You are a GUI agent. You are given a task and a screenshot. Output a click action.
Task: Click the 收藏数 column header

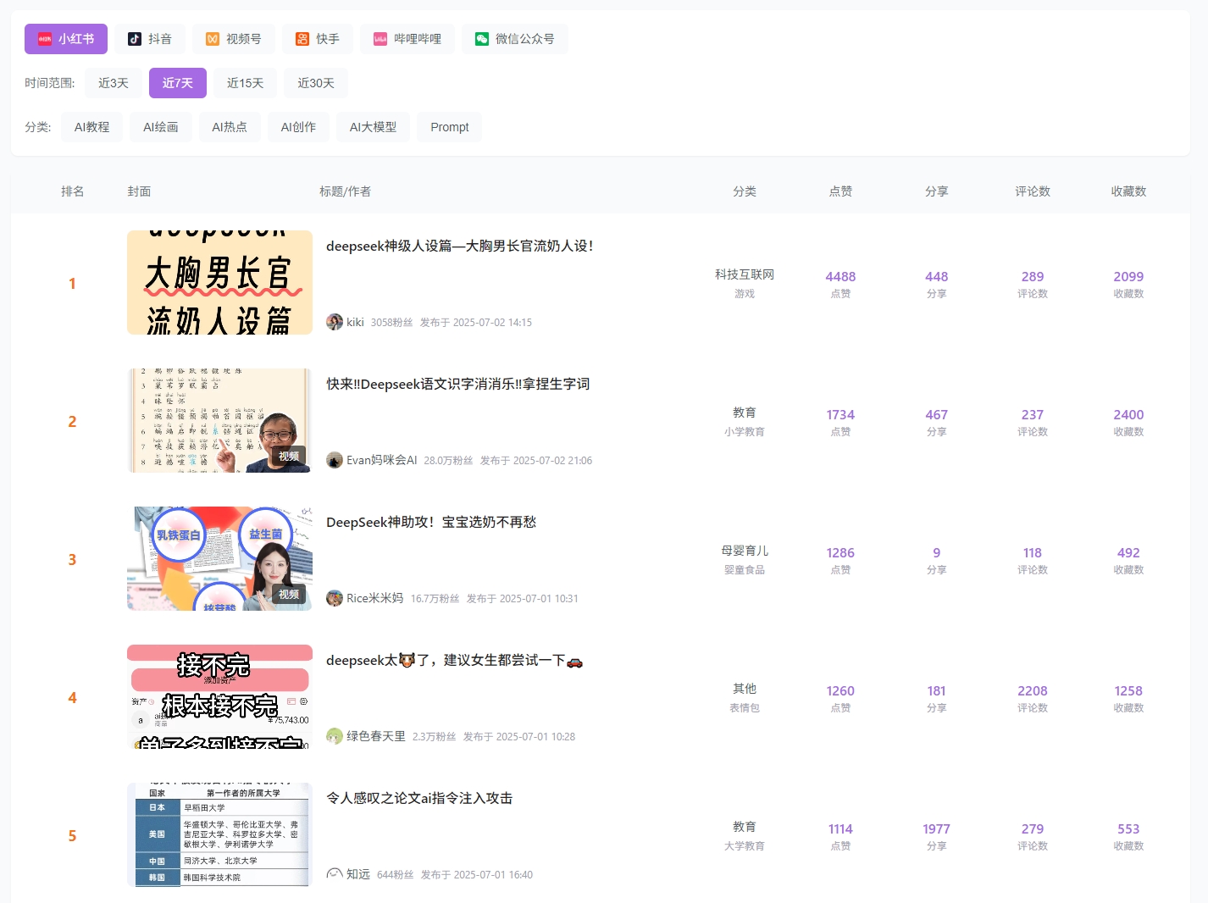click(x=1128, y=191)
